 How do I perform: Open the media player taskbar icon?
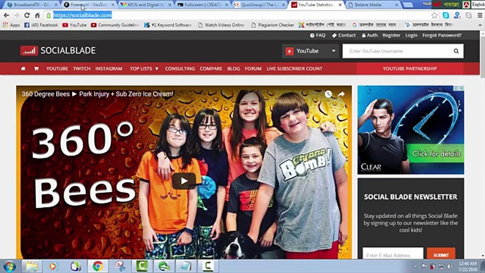coord(53,266)
